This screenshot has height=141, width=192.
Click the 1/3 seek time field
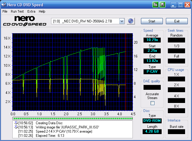tap(176, 51)
